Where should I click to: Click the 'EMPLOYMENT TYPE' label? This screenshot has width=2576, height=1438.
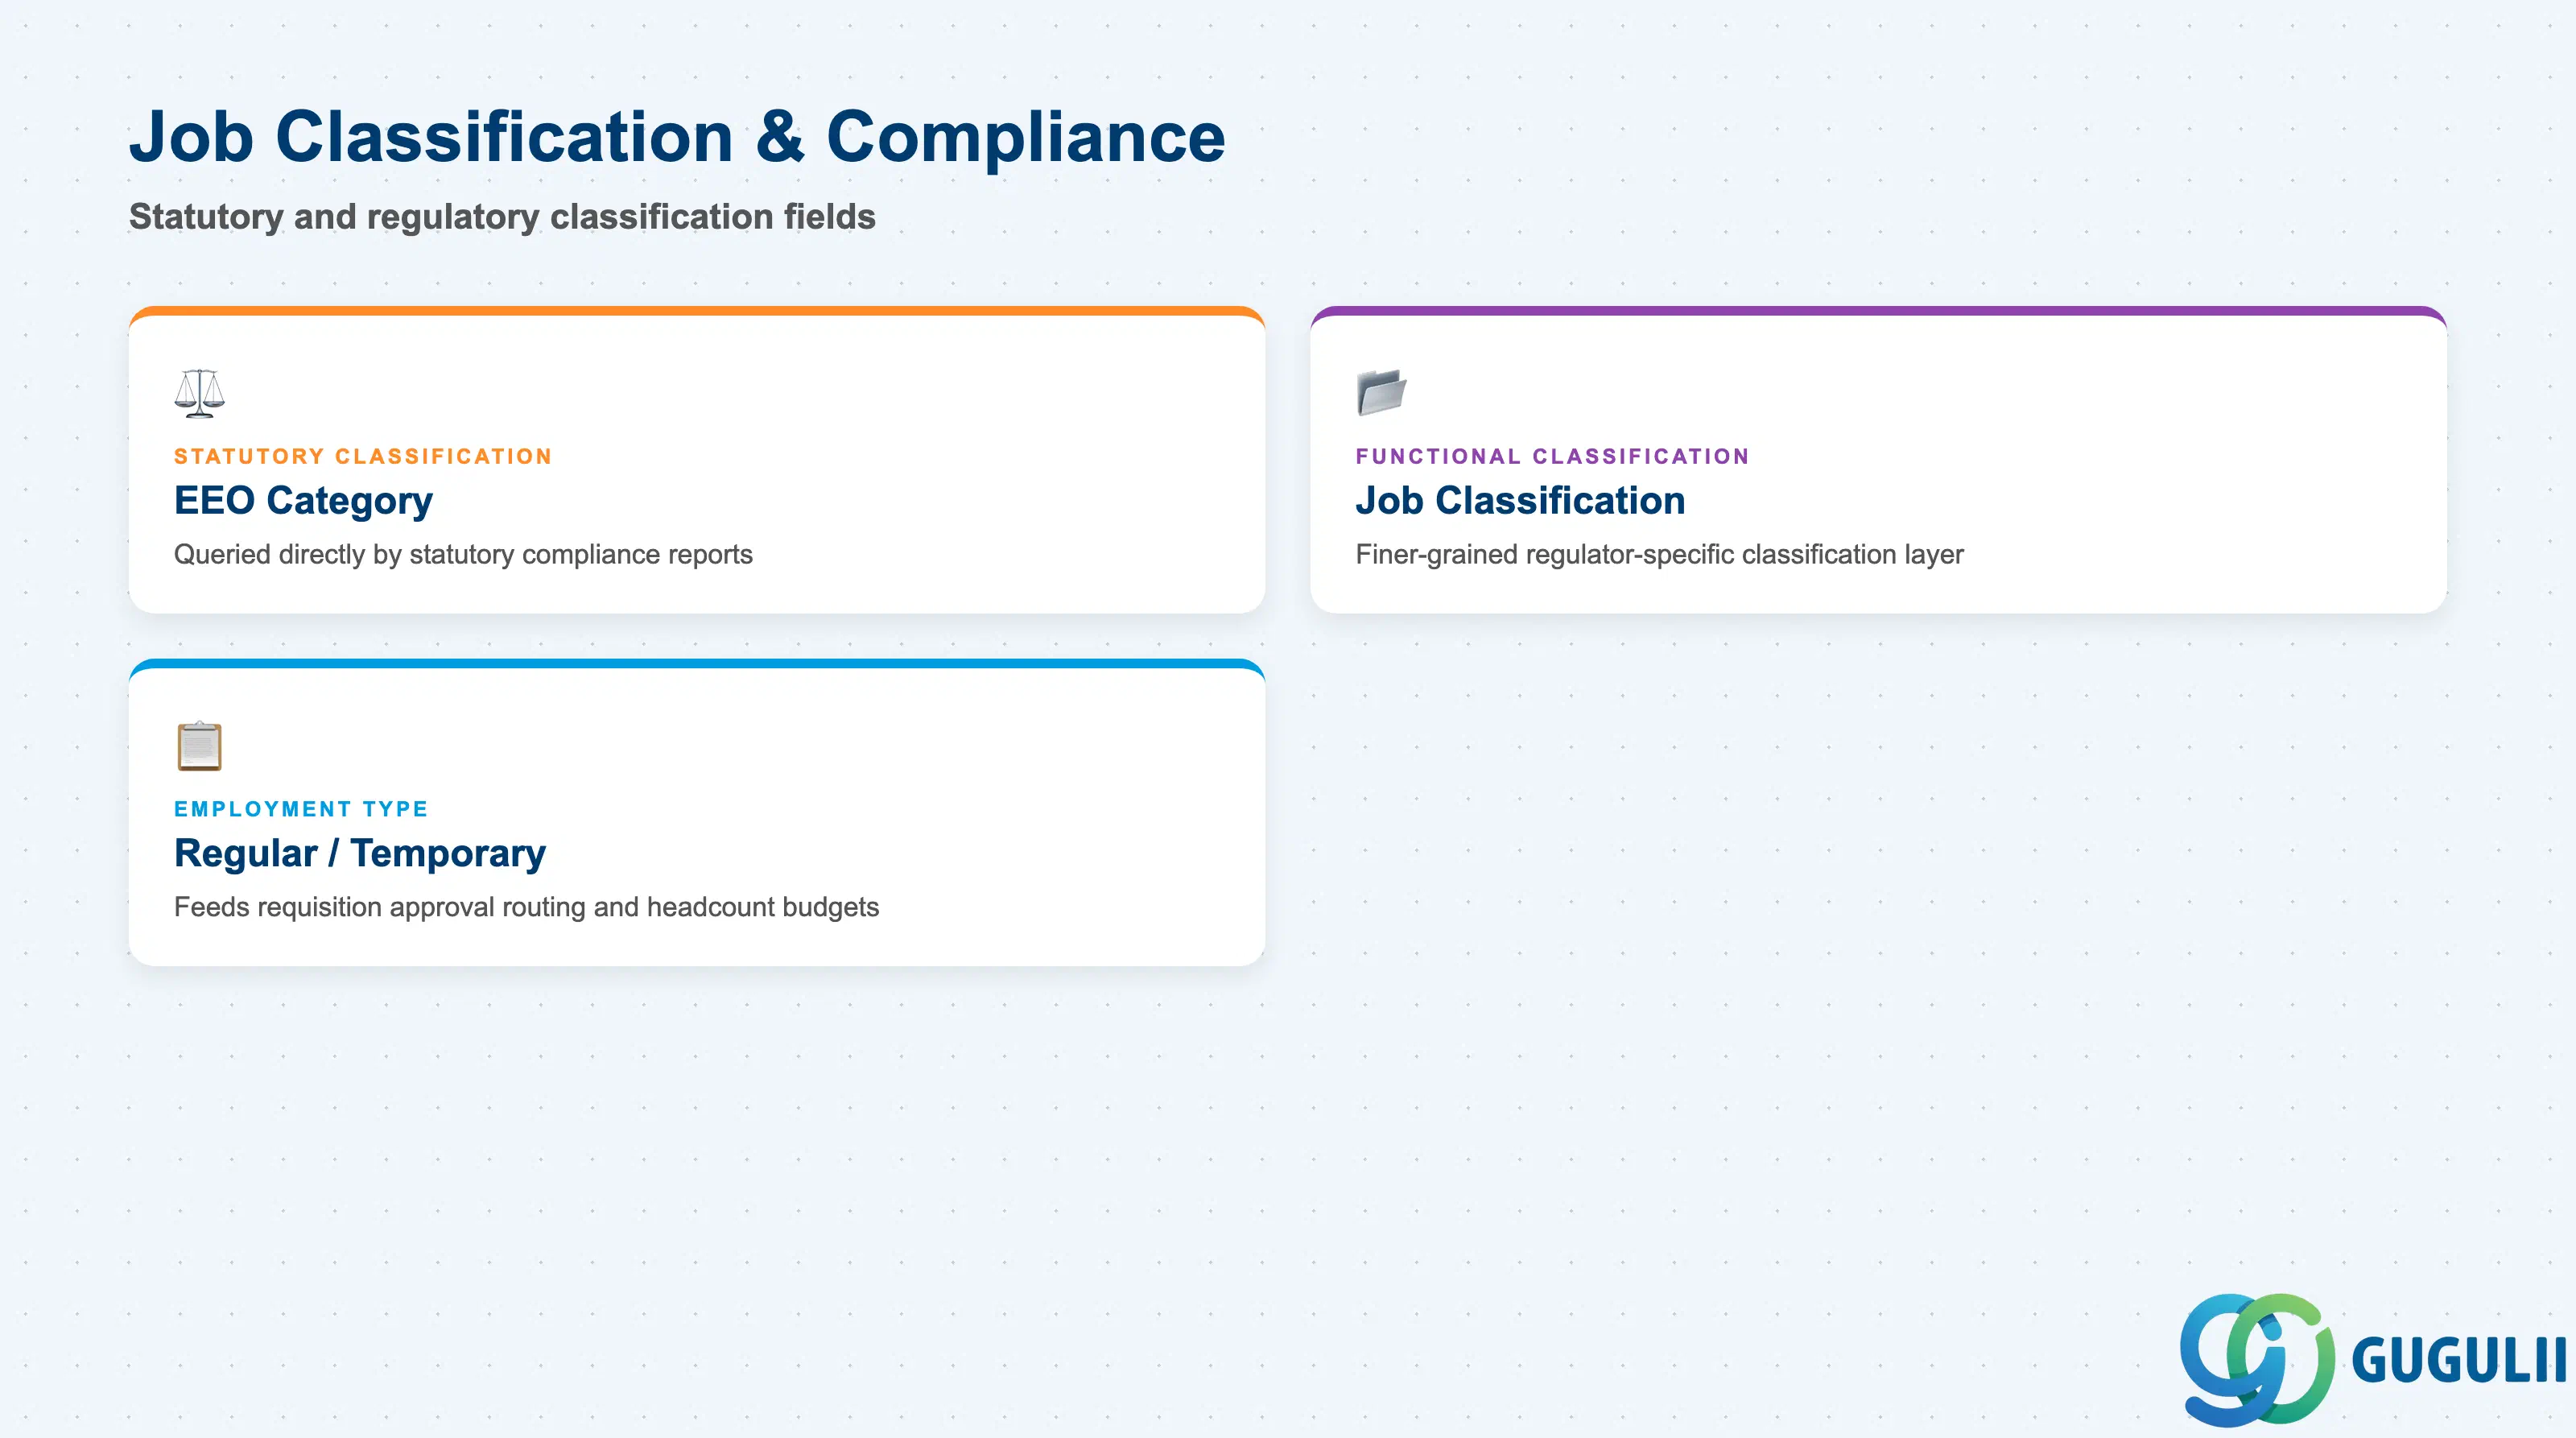click(301, 809)
